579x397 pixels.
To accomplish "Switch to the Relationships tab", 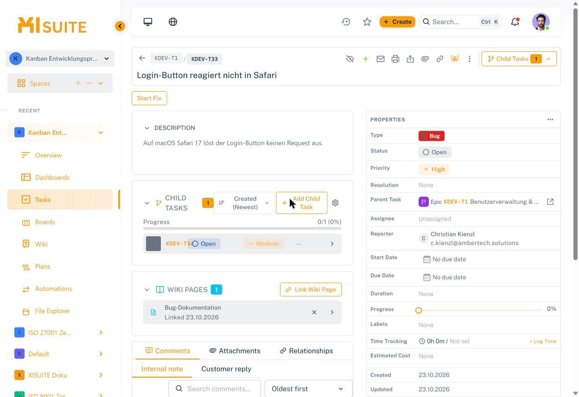I will click(306, 351).
